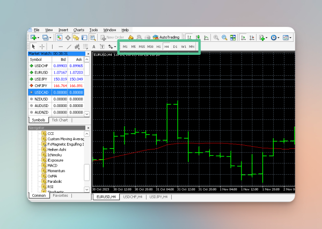Image resolution: width=322 pixels, height=229 pixels.
Task: Select the M15 timeframe button
Action: (x=142, y=47)
